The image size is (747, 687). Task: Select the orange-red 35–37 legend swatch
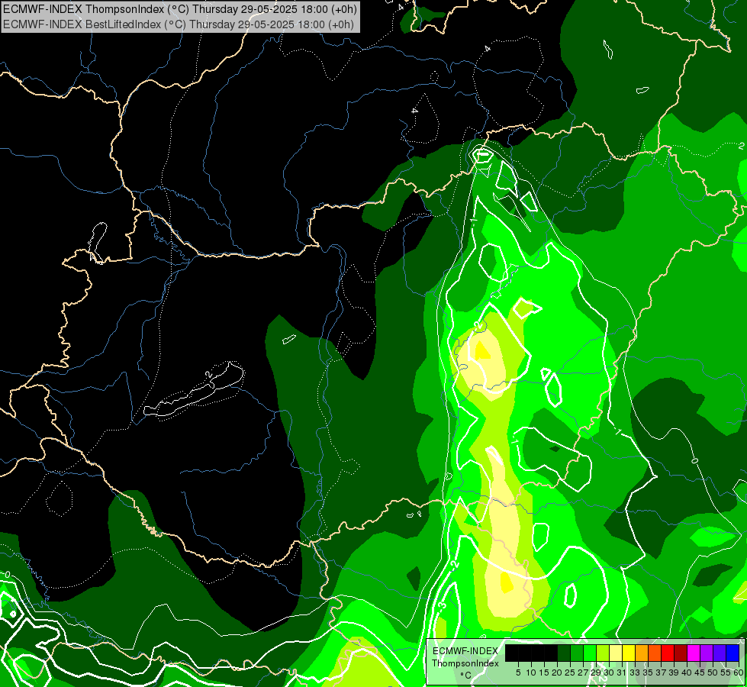click(x=655, y=653)
